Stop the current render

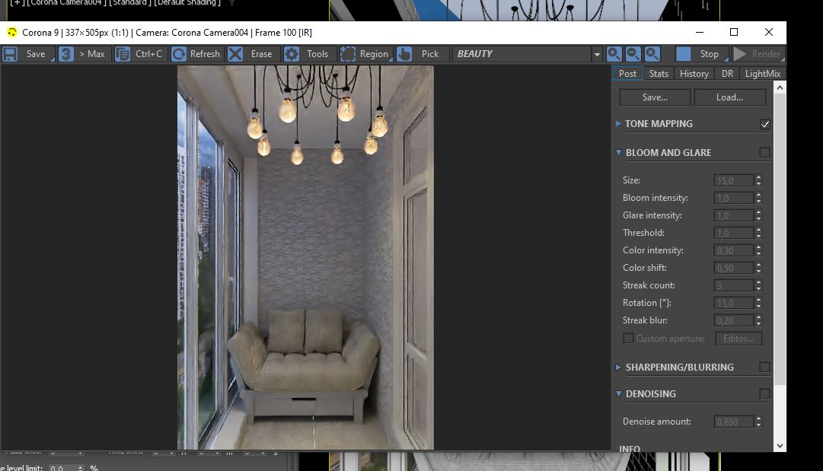(701, 54)
